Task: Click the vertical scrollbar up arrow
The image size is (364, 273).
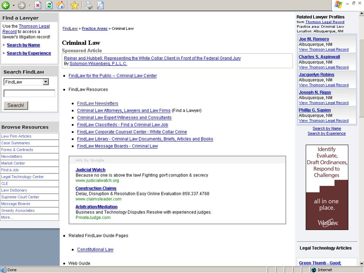Action: [x=361, y=14]
